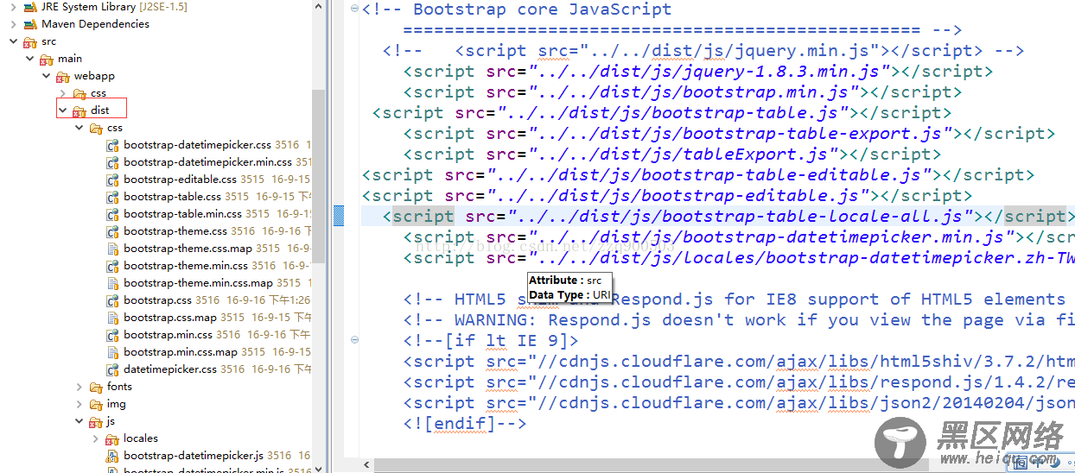Click the JRE System Library icon
Image resolution: width=1075 pixels, height=473 pixels.
30,7
